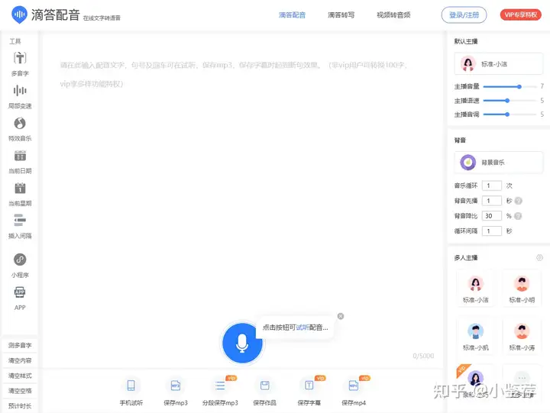Screen dimensions: 550x413
Task: Click the 0/5000 character counter
Action: (423, 356)
